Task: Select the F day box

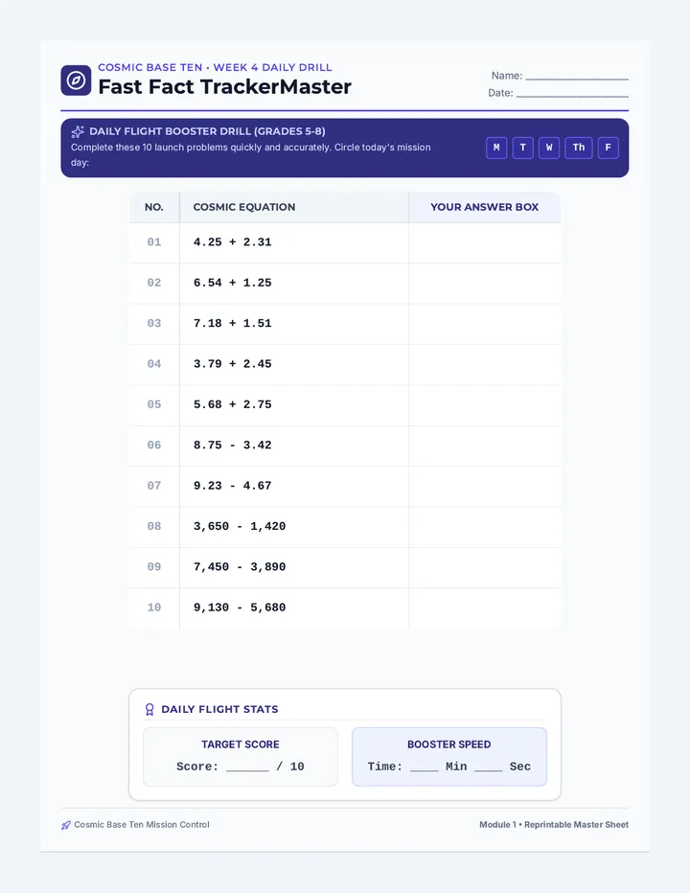Action: [608, 148]
